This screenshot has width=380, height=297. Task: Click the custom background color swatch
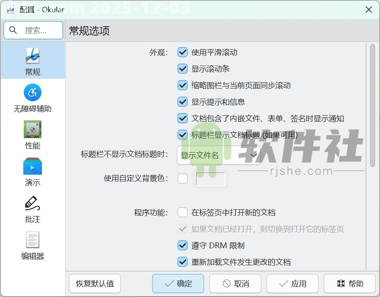click(x=210, y=179)
